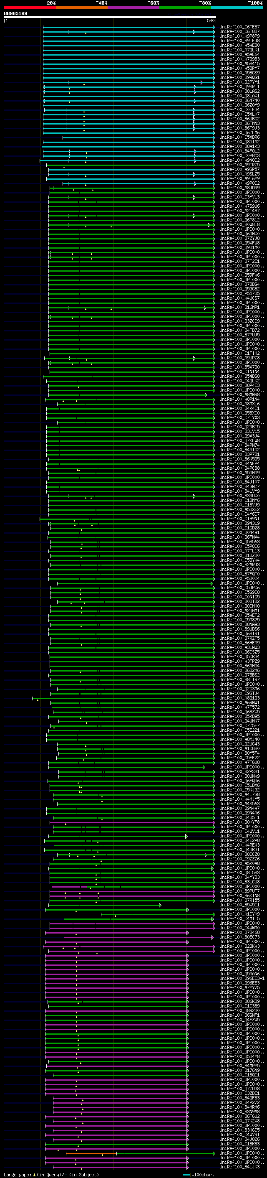
Task: Select label UniRef100_Q851A2
Action: pyautogui.click(x=239, y=142)
